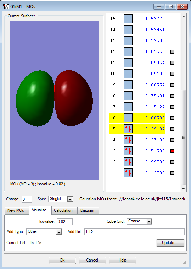Select the occupied orbital box for MO 5
The height and width of the screenshot is (269, 191).
(128, 129)
